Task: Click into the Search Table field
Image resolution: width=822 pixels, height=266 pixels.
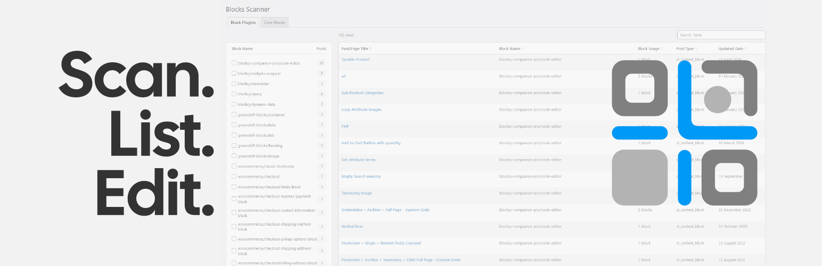Action: 721,35
